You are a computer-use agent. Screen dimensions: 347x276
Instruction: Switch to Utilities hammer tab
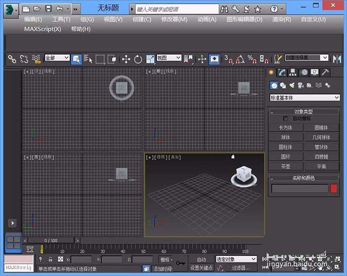click(325, 72)
